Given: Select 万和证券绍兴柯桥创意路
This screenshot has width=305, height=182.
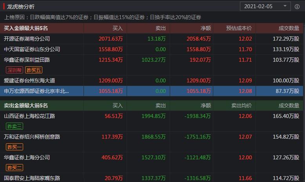Looking at the screenshot, I should [x=32, y=137].
